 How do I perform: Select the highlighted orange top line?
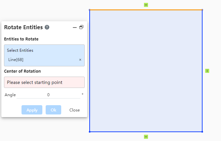click(146, 10)
